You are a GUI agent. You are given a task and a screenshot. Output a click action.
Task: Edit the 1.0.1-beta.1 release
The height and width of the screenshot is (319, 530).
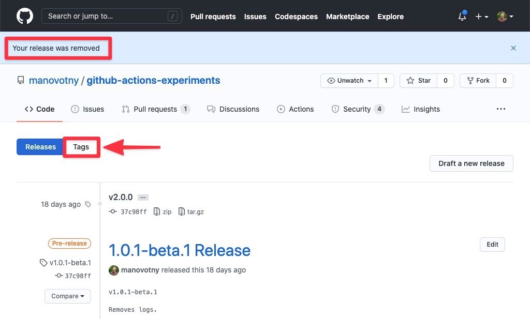point(492,245)
